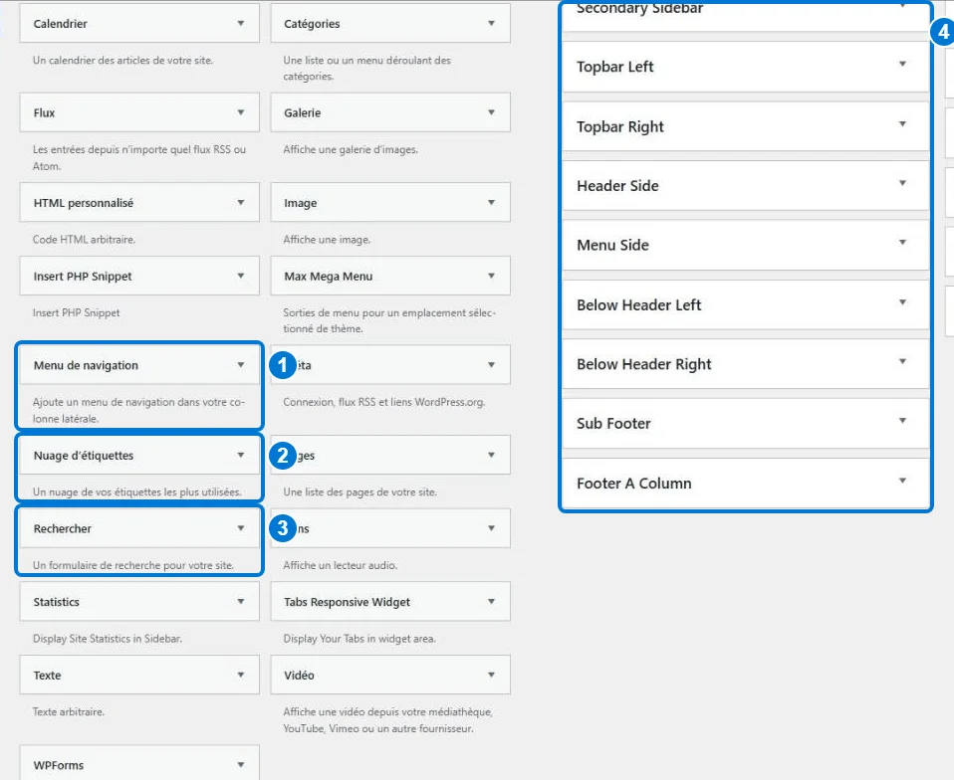Expand the Max Mega Menu widget arrow

tap(491, 276)
